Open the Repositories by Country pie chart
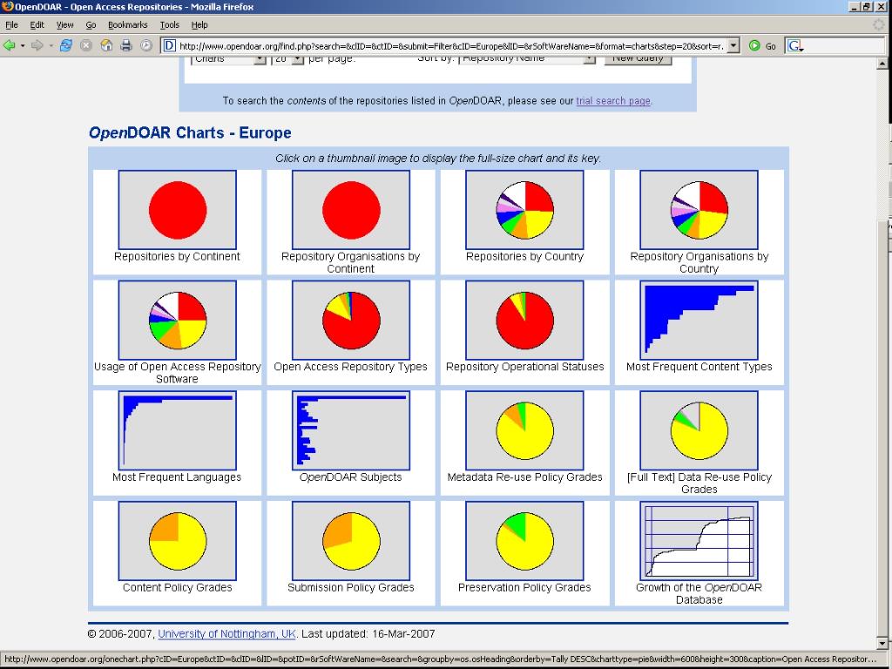This screenshot has height=669, width=892. [x=524, y=209]
